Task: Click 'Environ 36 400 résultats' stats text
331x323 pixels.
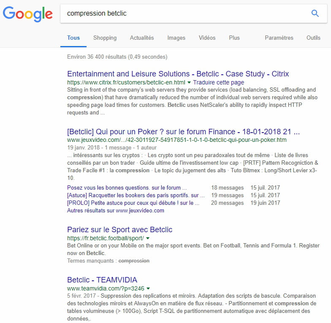Action: pos(117,57)
